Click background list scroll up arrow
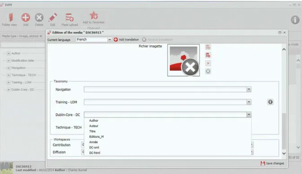Image resolution: width=302 pixels, height=174 pixels. (298, 61)
